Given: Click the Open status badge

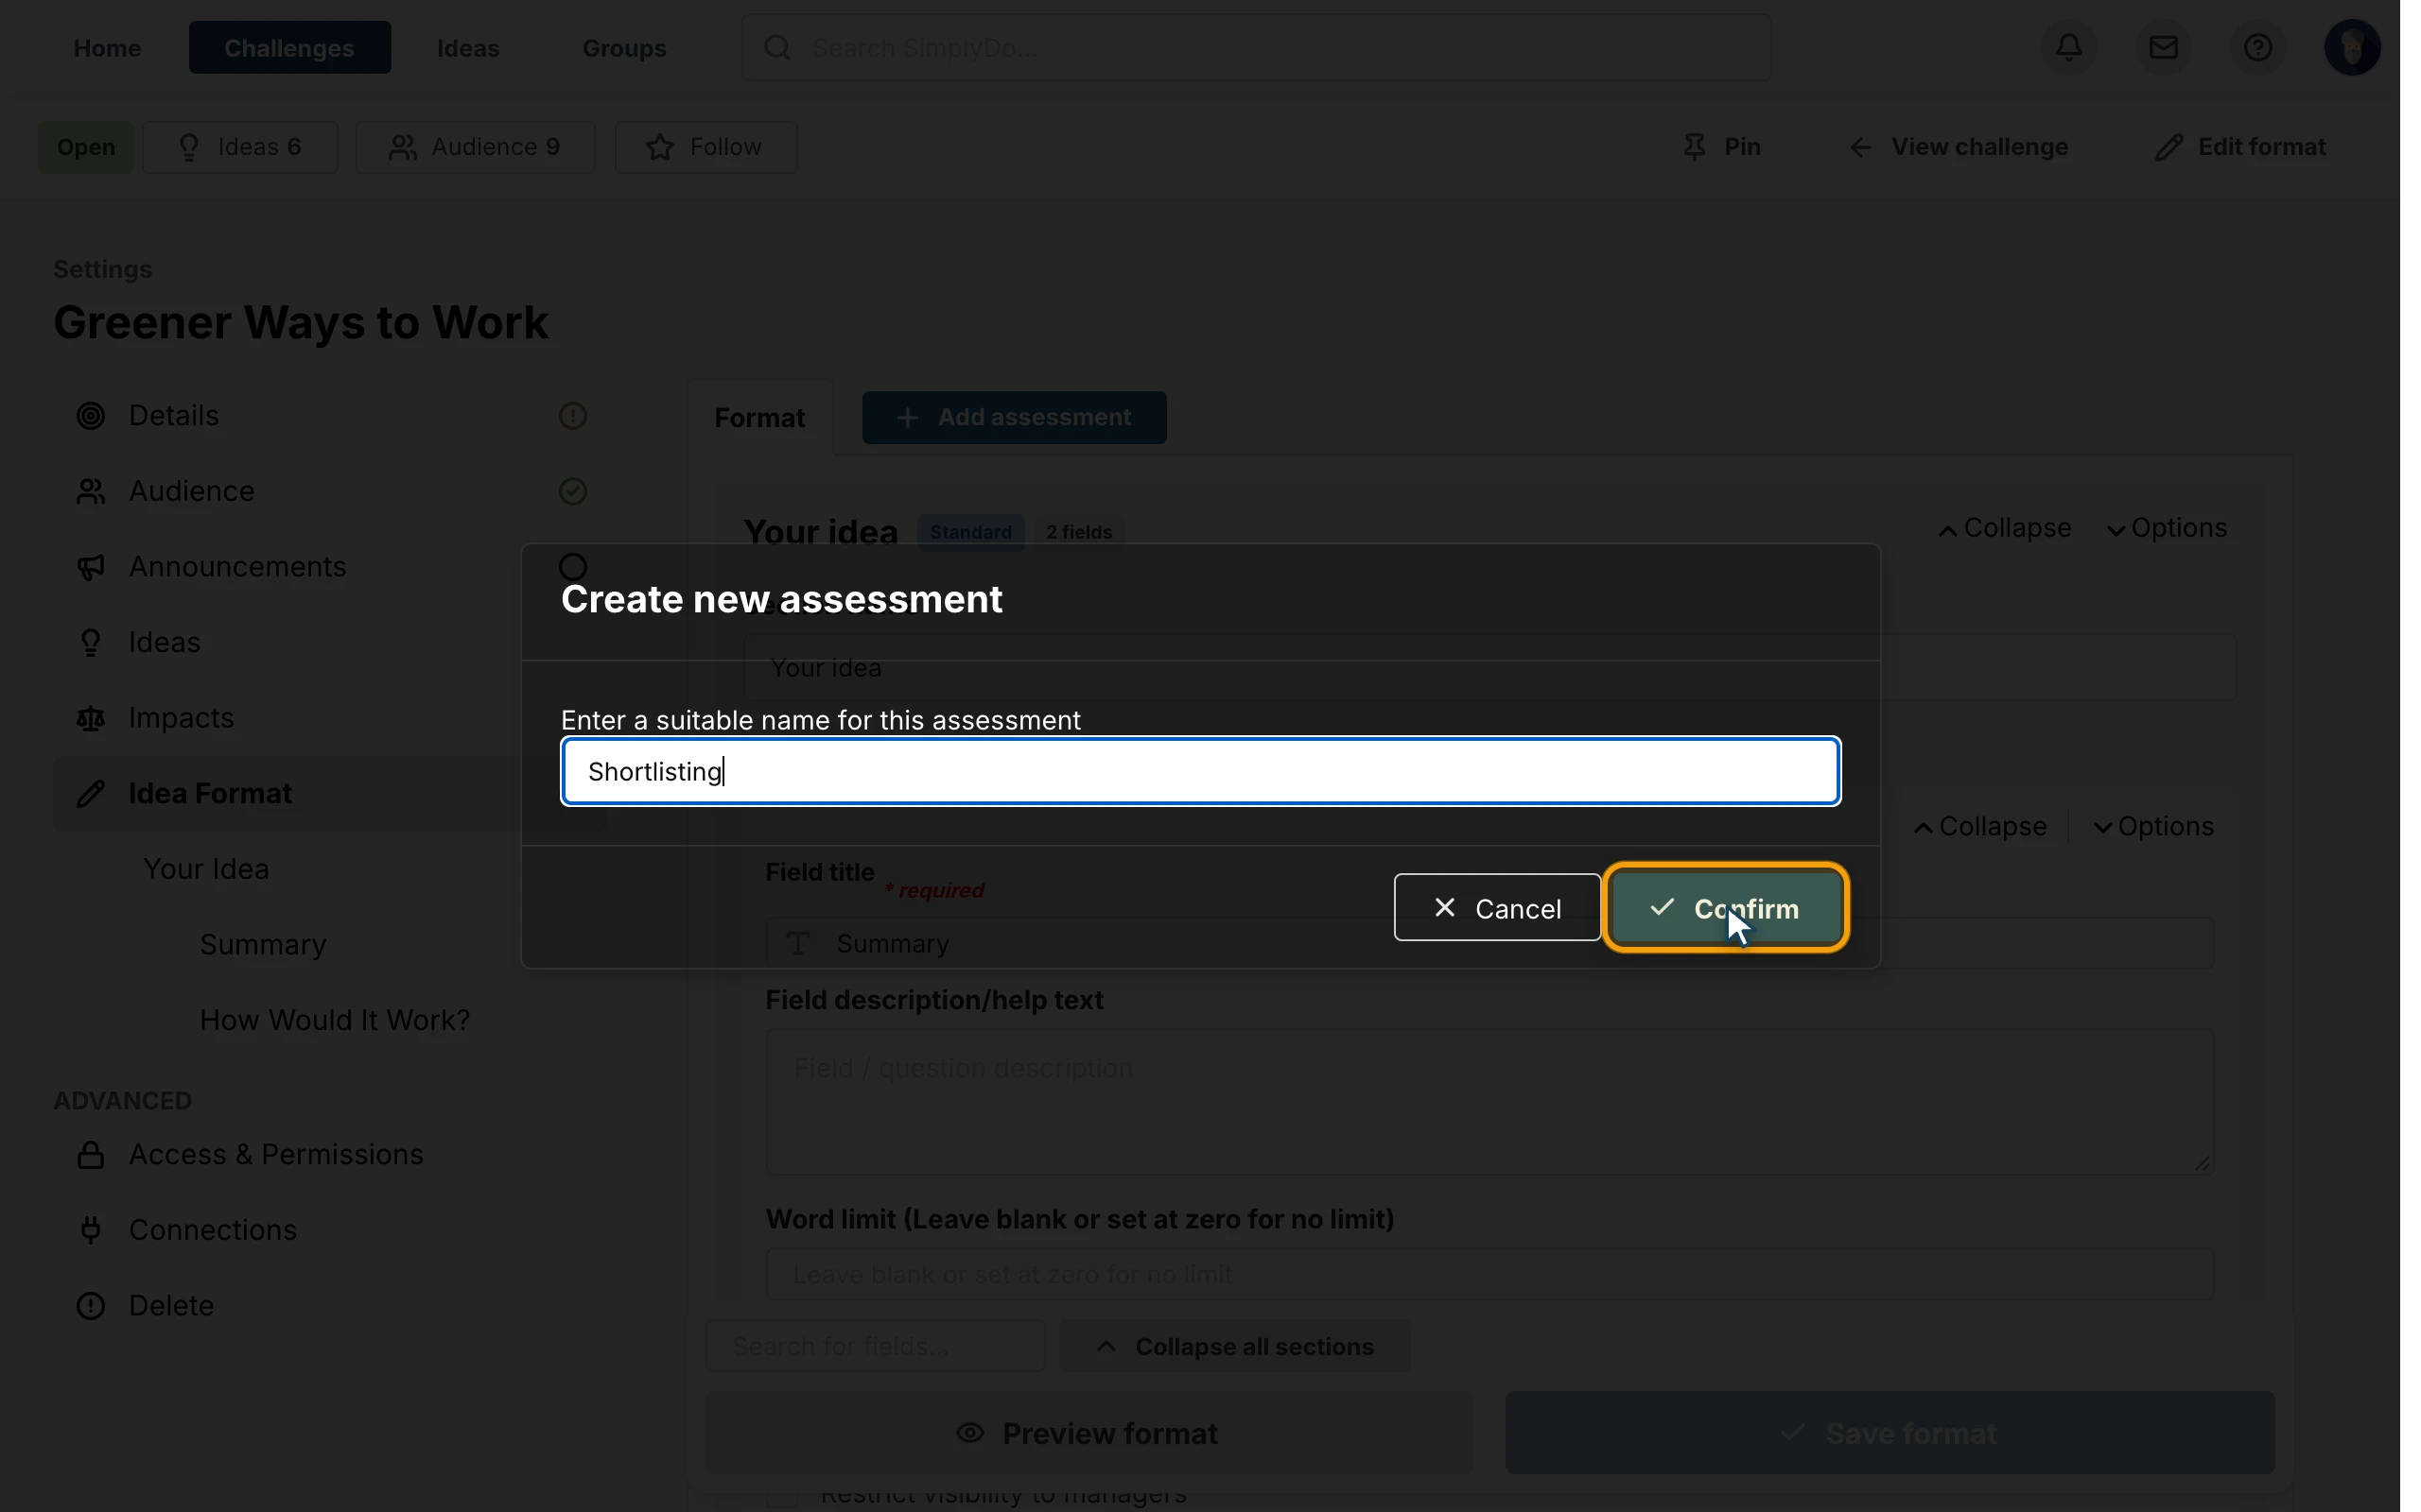Looking at the screenshot, I should click(86, 147).
